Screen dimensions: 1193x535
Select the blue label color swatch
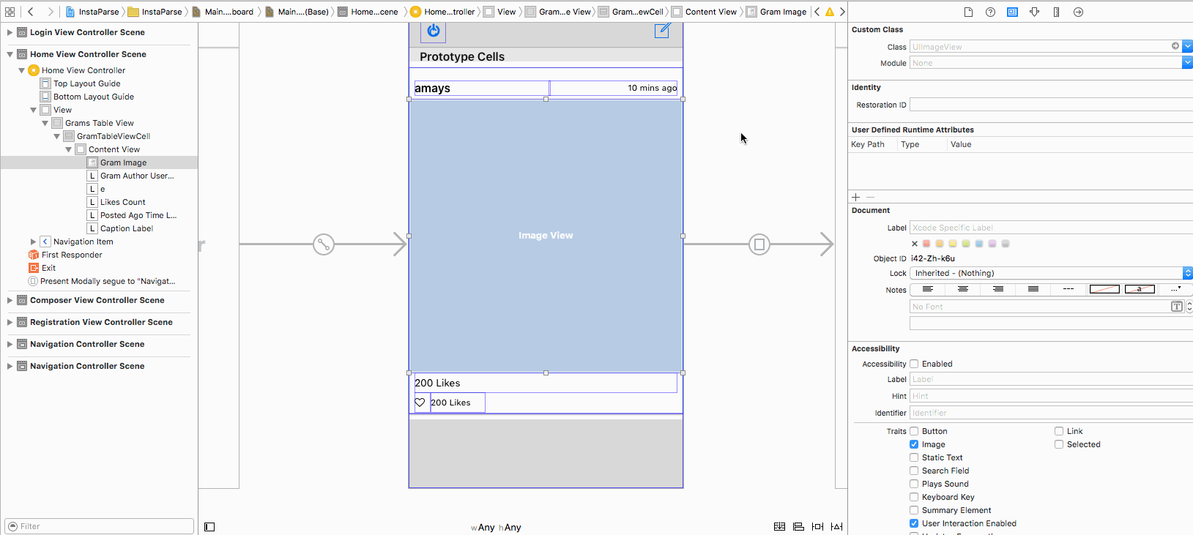[x=979, y=244]
